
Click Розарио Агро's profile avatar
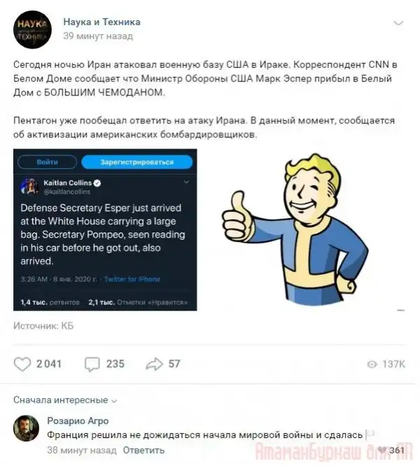[26, 428]
